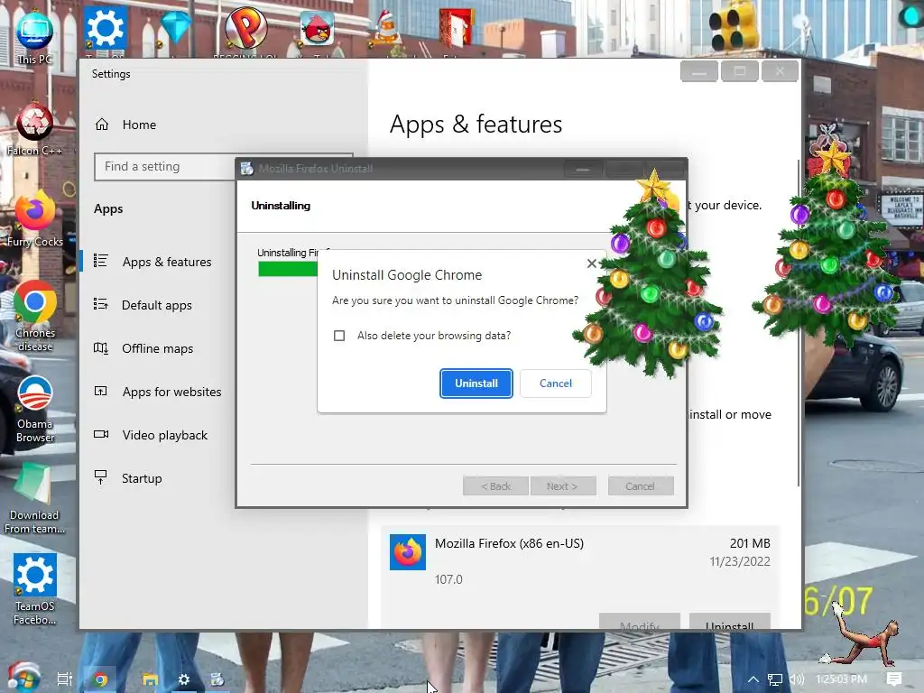Open Task View on taskbar

coord(64,679)
